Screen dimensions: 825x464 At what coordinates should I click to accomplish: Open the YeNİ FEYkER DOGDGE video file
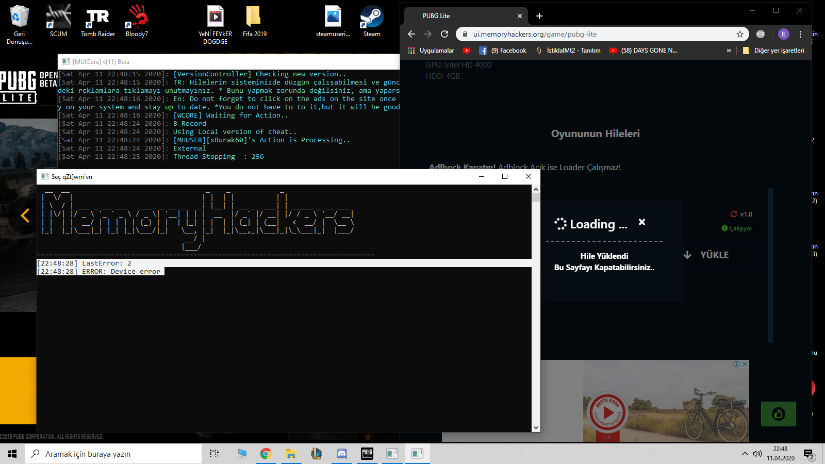click(x=215, y=24)
